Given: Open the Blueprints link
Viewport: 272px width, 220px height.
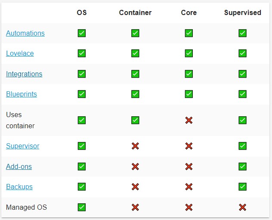Looking at the screenshot, I should (x=22, y=94).
